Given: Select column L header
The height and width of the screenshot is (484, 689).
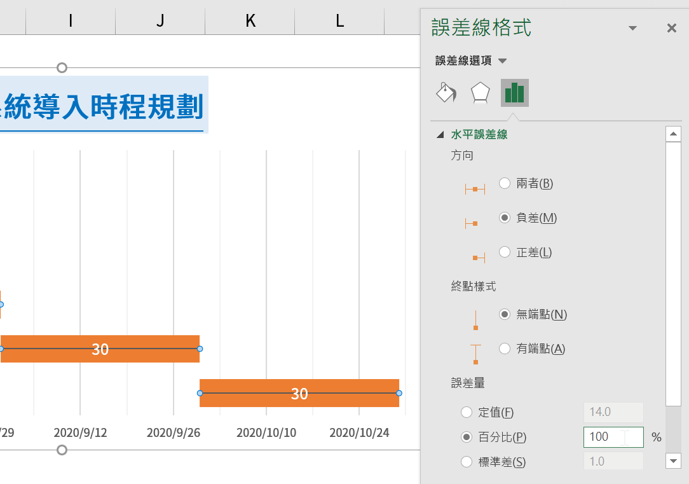Looking at the screenshot, I should click(x=339, y=20).
